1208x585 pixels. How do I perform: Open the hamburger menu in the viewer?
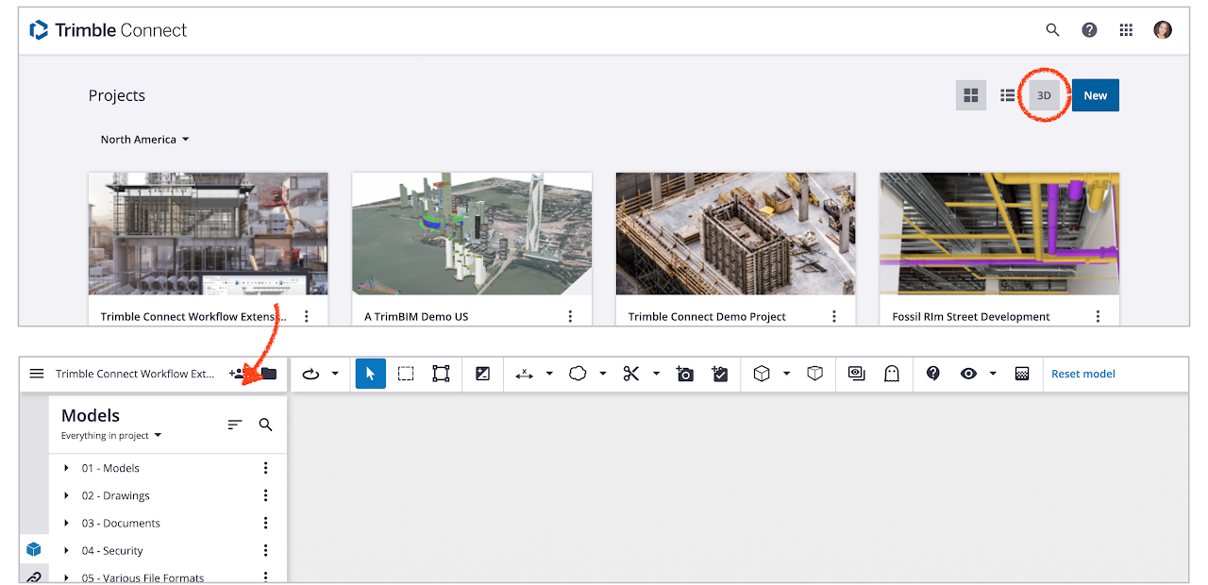tap(37, 374)
